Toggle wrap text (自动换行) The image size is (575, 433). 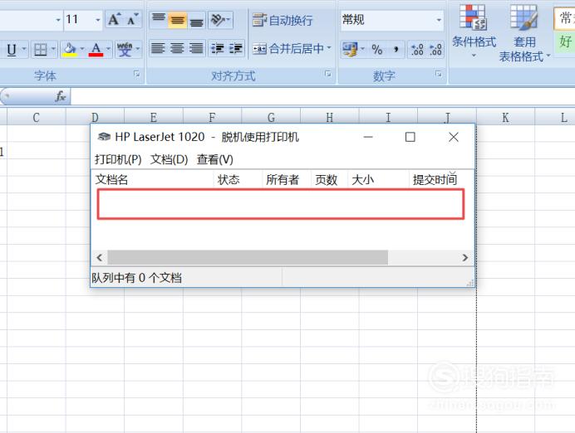[283, 20]
